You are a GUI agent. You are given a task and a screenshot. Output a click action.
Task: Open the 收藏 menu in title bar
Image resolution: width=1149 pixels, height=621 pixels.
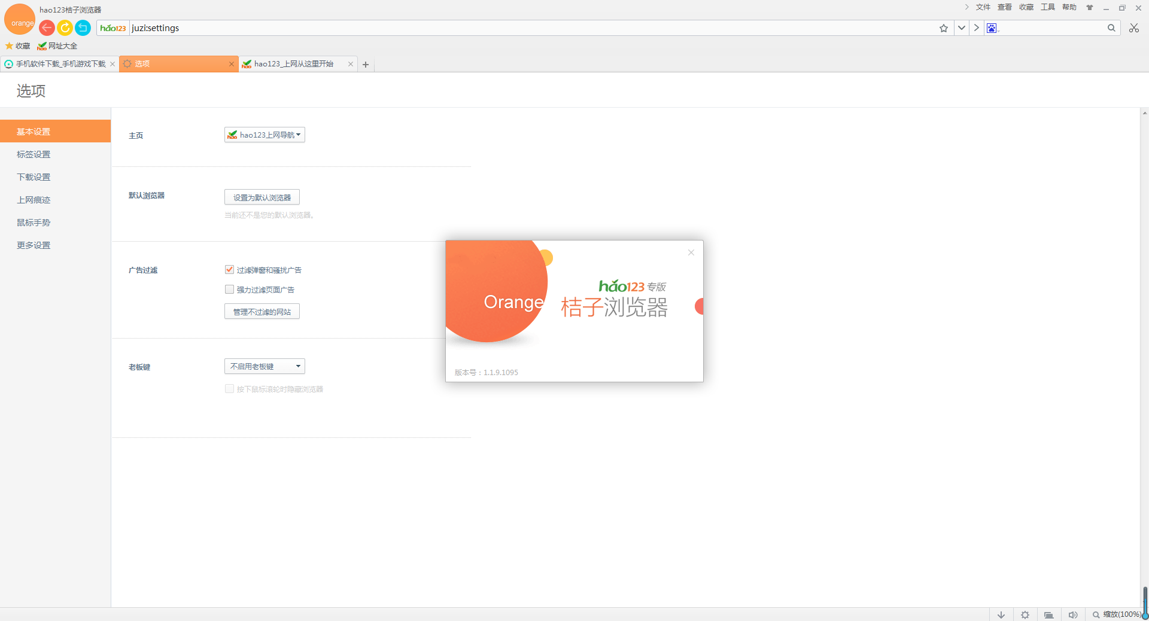(1026, 7)
